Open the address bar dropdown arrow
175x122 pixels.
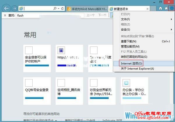59,8
